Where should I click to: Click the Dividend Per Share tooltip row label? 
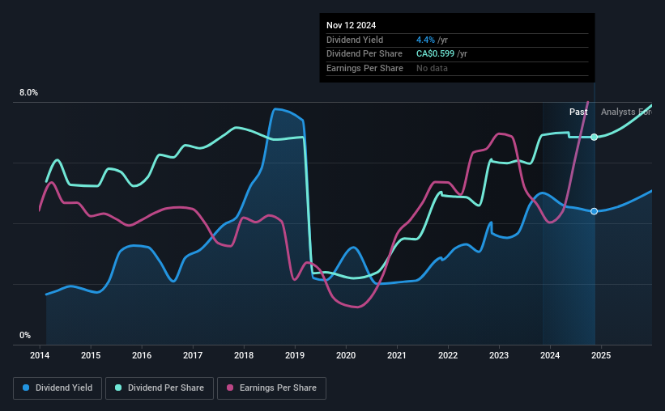[x=364, y=54]
